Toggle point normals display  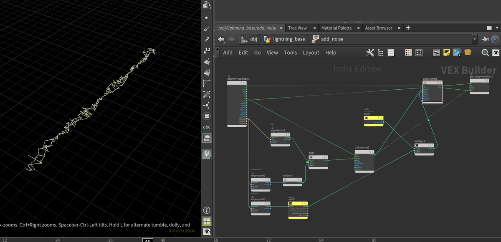(x=207, y=29)
